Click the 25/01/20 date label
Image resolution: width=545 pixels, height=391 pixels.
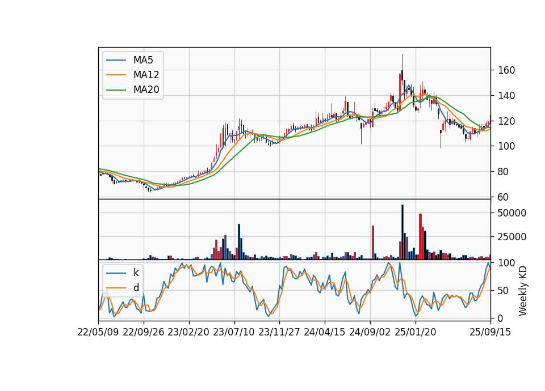[x=416, y=332]
